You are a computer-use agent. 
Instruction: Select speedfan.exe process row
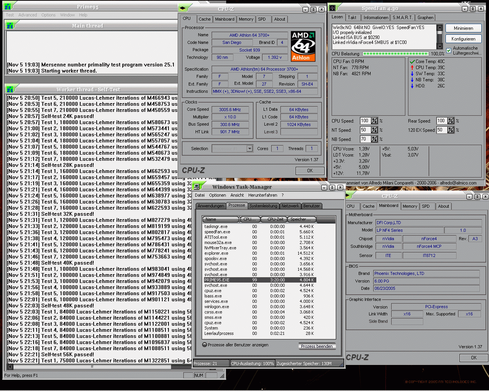(259, 232)
